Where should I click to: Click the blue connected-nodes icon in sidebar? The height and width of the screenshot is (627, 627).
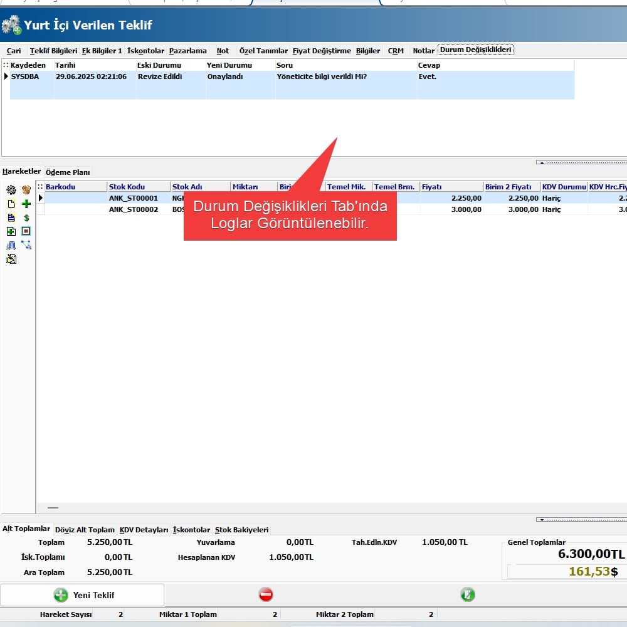point(26,245)
